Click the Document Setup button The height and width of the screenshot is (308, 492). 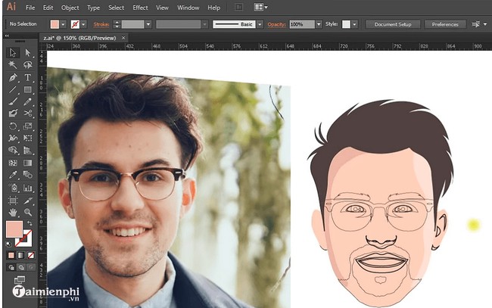tap(392, 24)
